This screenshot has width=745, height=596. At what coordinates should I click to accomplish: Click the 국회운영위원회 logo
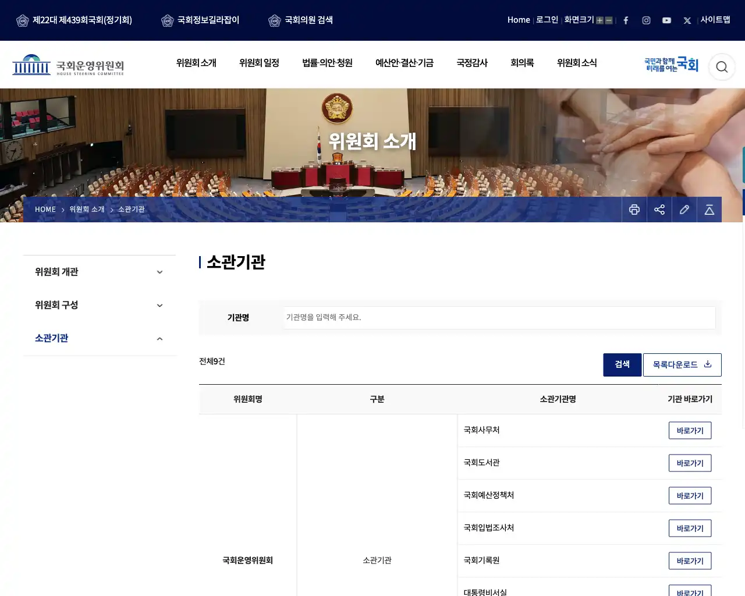tap(68, 65)
